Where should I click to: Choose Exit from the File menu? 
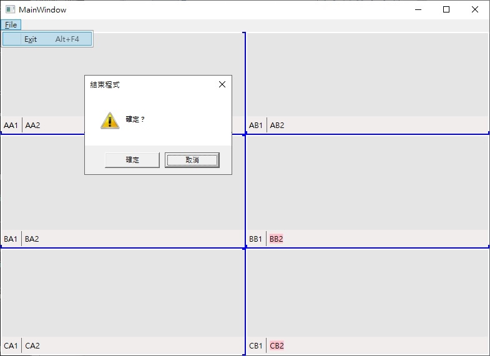[x=47, y=39]
